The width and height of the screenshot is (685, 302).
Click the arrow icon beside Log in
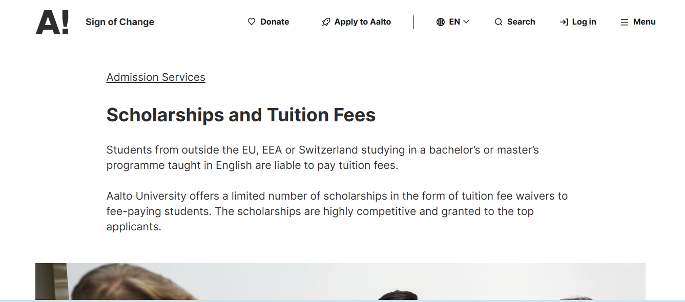564,21
